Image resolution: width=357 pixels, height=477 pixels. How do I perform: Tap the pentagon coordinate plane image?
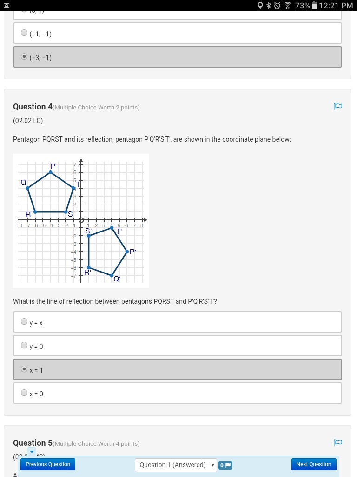pos(81,220)
